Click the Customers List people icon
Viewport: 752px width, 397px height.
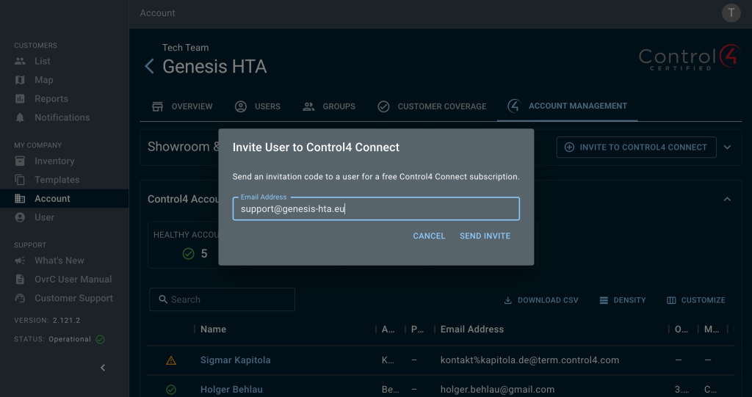point(20,62)
